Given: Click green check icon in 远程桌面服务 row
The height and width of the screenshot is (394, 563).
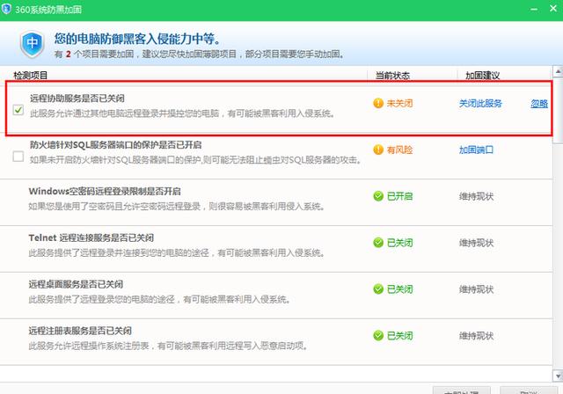Looking at the screenshot, I should [x=378, y=288].
